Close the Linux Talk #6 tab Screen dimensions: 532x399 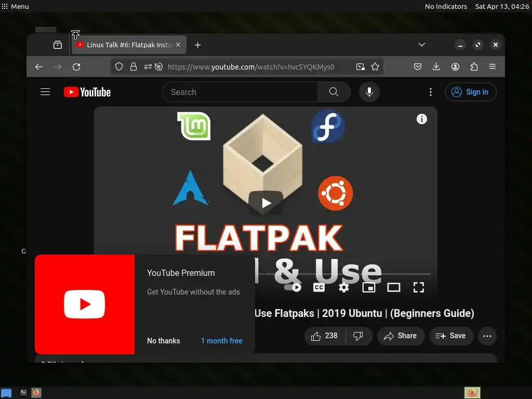(178, 45)
